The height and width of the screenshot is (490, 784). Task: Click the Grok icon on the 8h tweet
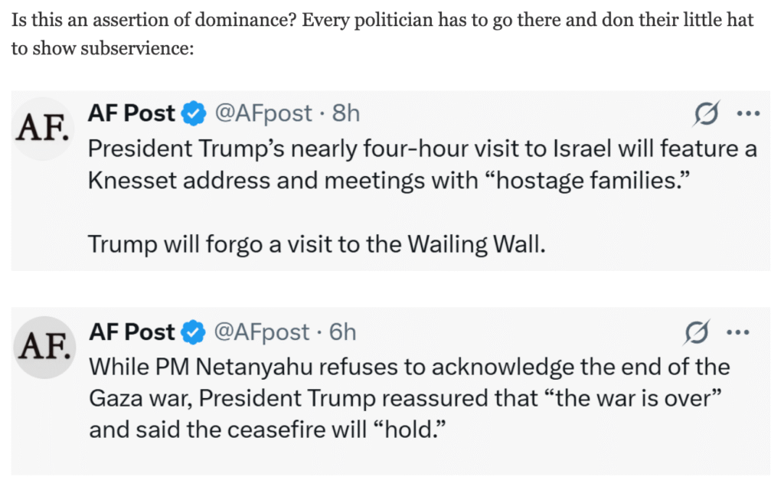(704, 115)
